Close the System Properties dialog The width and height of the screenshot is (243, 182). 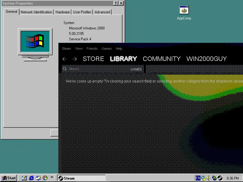(x=121, y=3)
